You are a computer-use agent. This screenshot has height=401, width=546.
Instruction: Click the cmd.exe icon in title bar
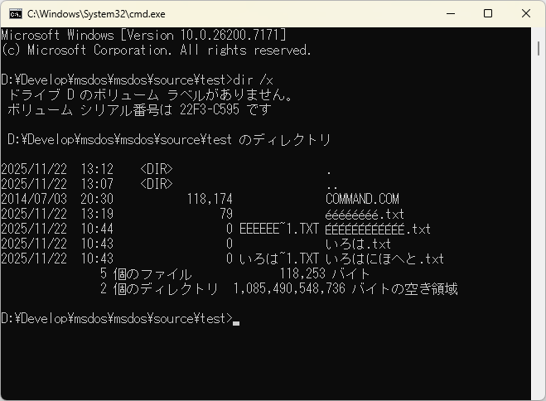tap(14, 13)
